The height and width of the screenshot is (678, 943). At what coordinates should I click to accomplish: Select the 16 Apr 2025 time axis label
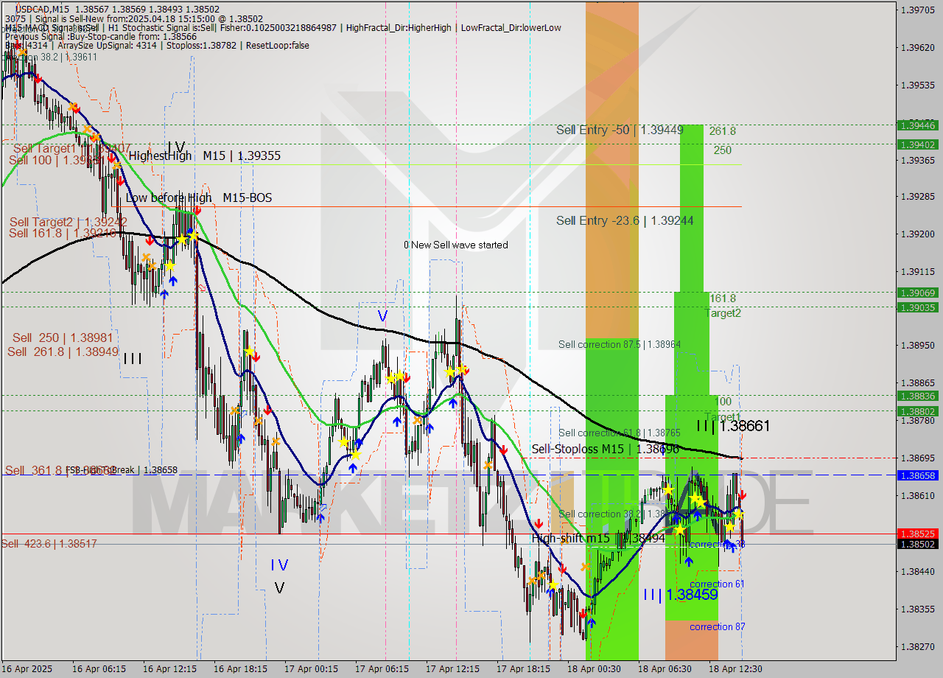pyautogui.click(x=27, y=669)
